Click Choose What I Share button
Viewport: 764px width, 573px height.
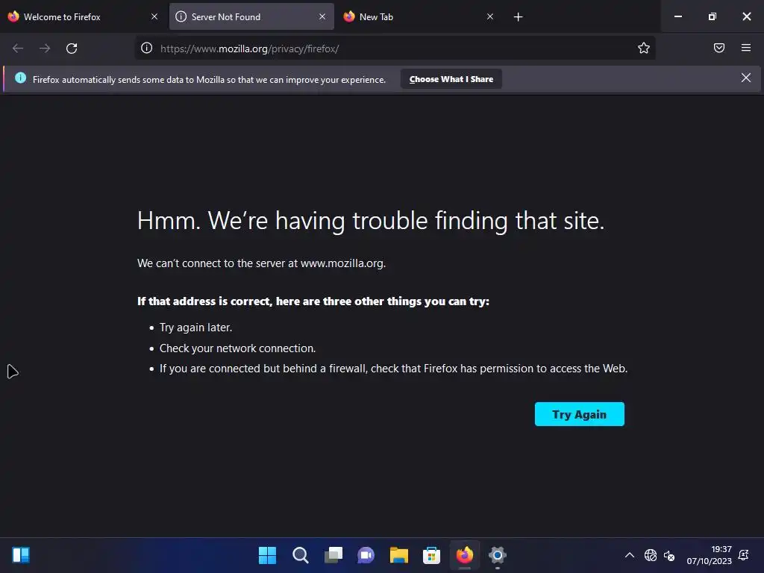[451, 79]
